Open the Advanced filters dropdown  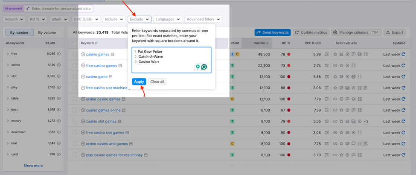[x=204, y=19]
